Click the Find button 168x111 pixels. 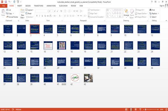[x=152, y=10]
